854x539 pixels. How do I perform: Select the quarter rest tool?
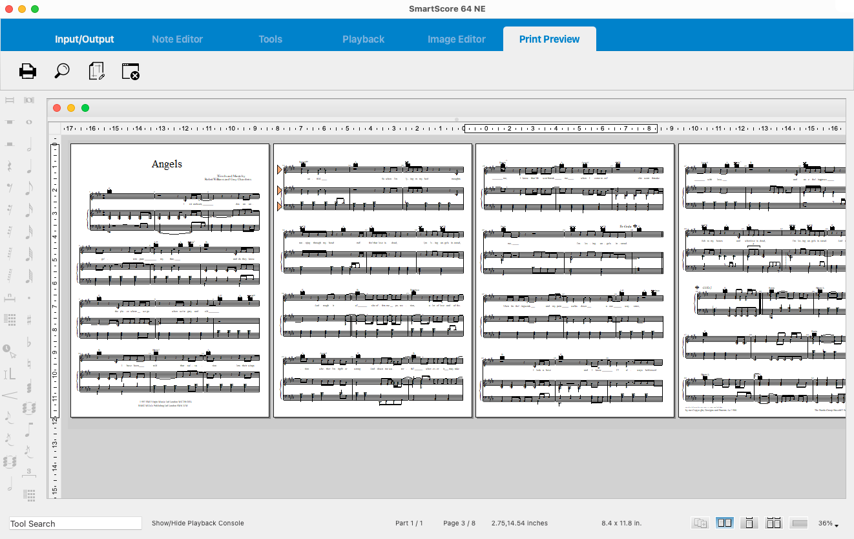[10, 166]
